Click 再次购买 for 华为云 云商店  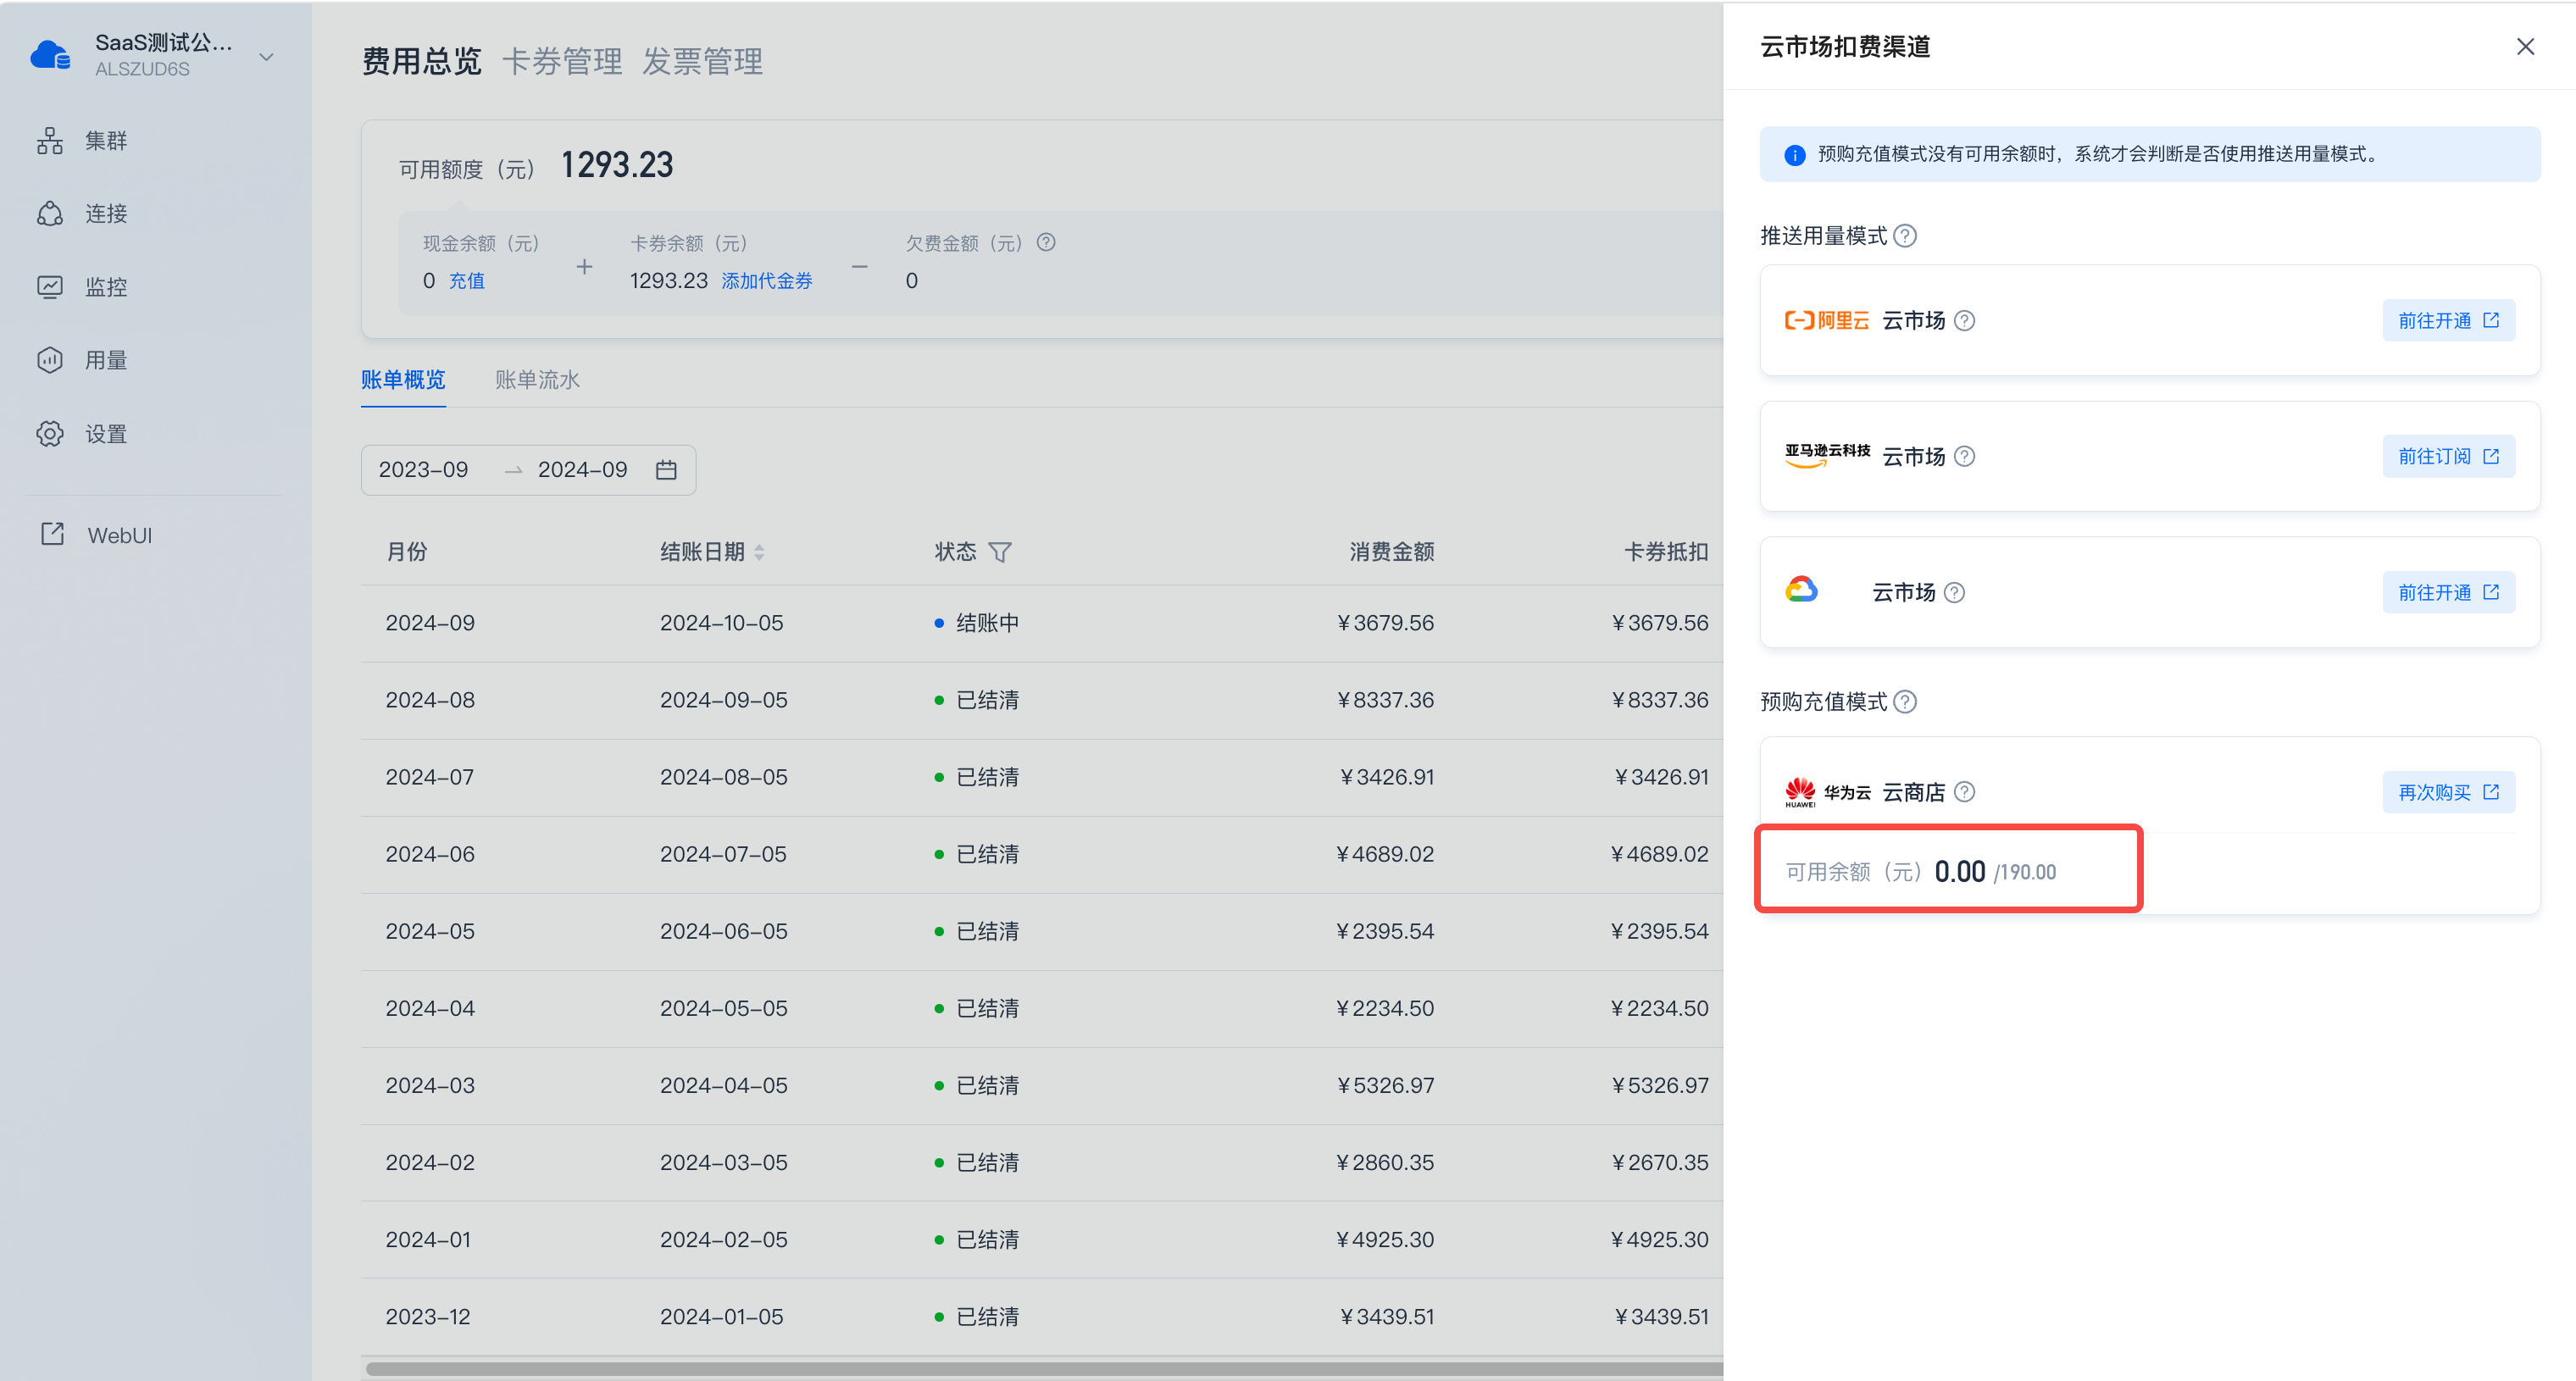pyautogui.click(x=2448, y=793)
